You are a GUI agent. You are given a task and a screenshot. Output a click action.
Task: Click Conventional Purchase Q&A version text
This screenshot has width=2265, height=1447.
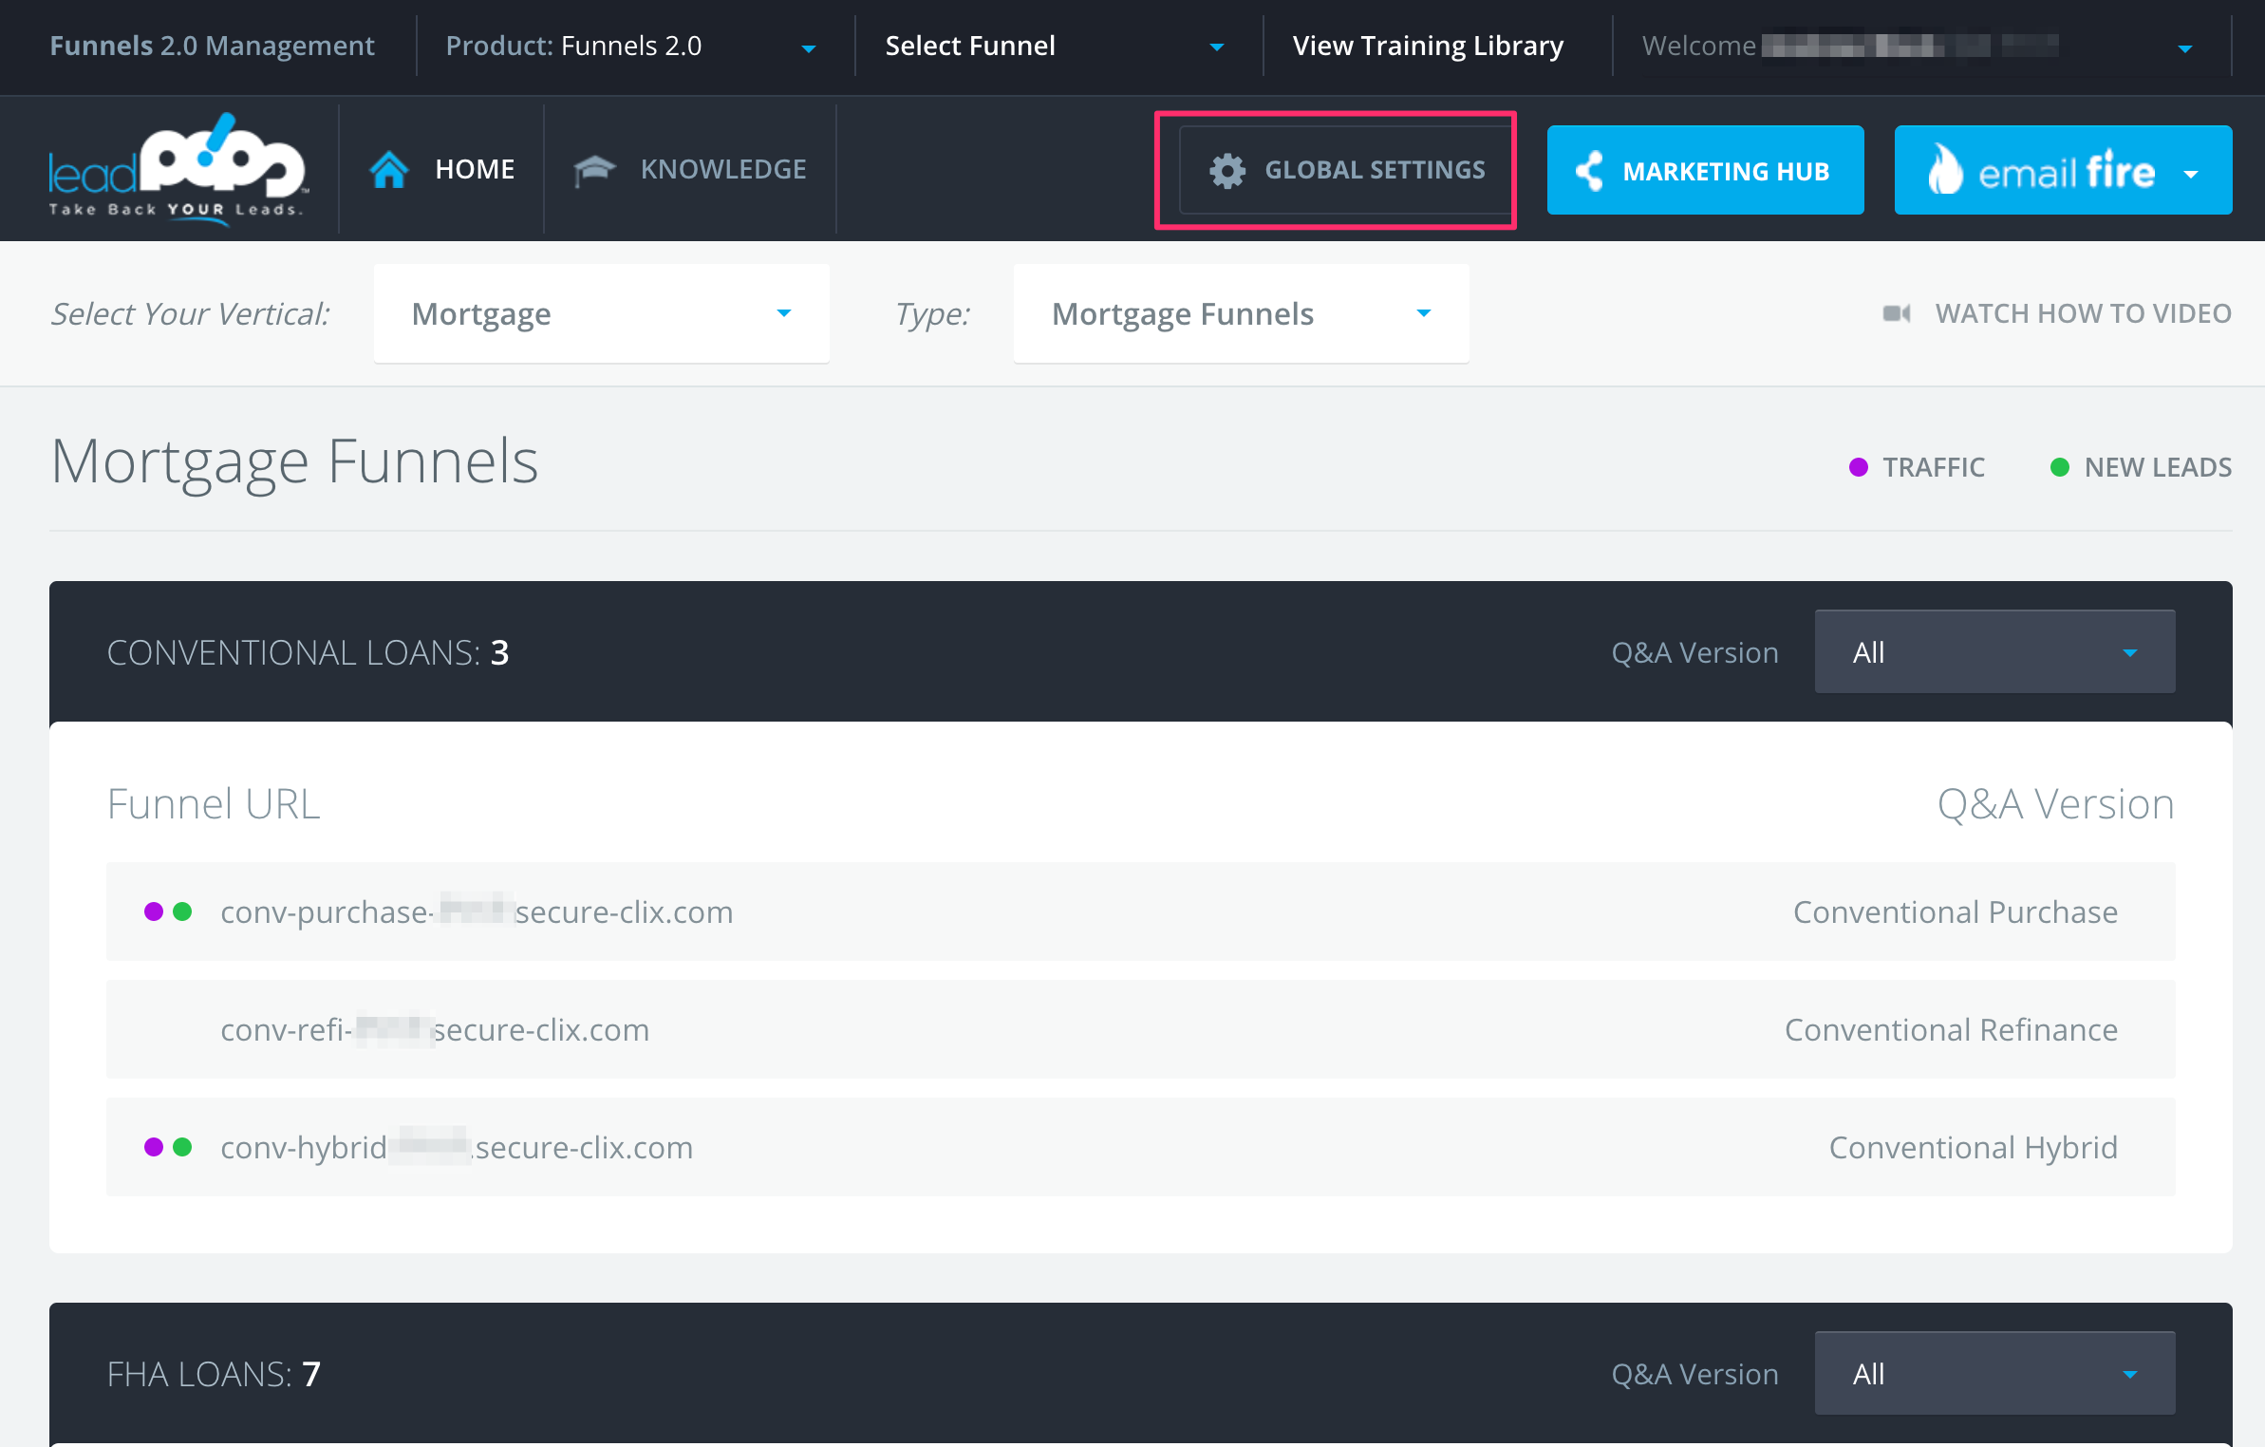[1955, 912]
